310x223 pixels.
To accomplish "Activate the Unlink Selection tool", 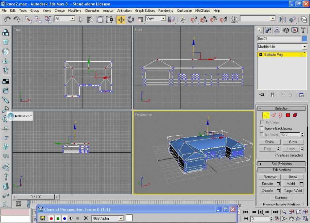I will pos(38,19).
